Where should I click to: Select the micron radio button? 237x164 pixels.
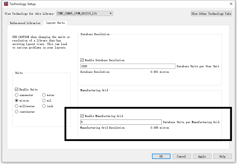click(x=17, y=101)
